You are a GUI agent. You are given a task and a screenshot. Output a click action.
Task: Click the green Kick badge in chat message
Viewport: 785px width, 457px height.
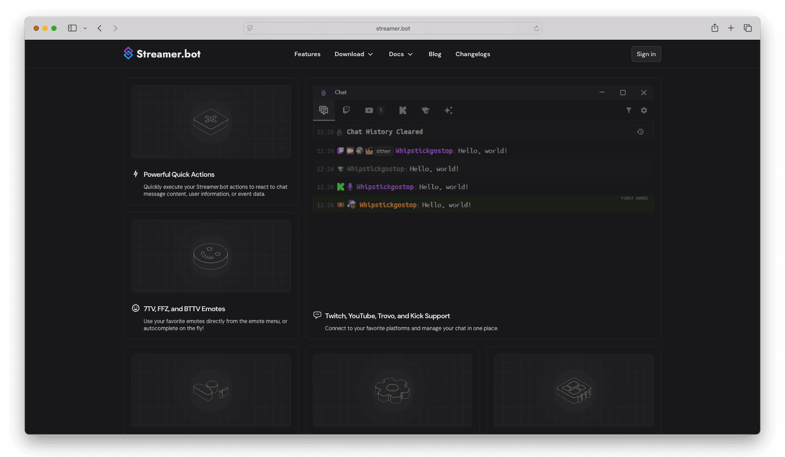pos(340,187)
